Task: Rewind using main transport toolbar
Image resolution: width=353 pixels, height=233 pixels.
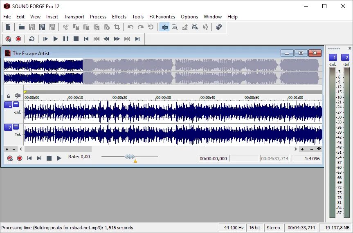Action: pyautogui.click(x=106, y=39)
